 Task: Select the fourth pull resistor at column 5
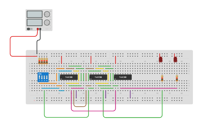point(47,61)
